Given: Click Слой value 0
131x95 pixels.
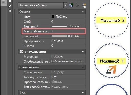Looking at the screenshot, I should click(52, 21).
